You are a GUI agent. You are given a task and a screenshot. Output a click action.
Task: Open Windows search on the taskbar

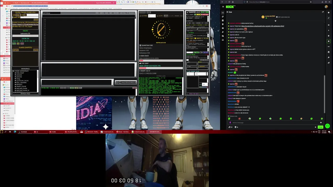pos(5,132)
